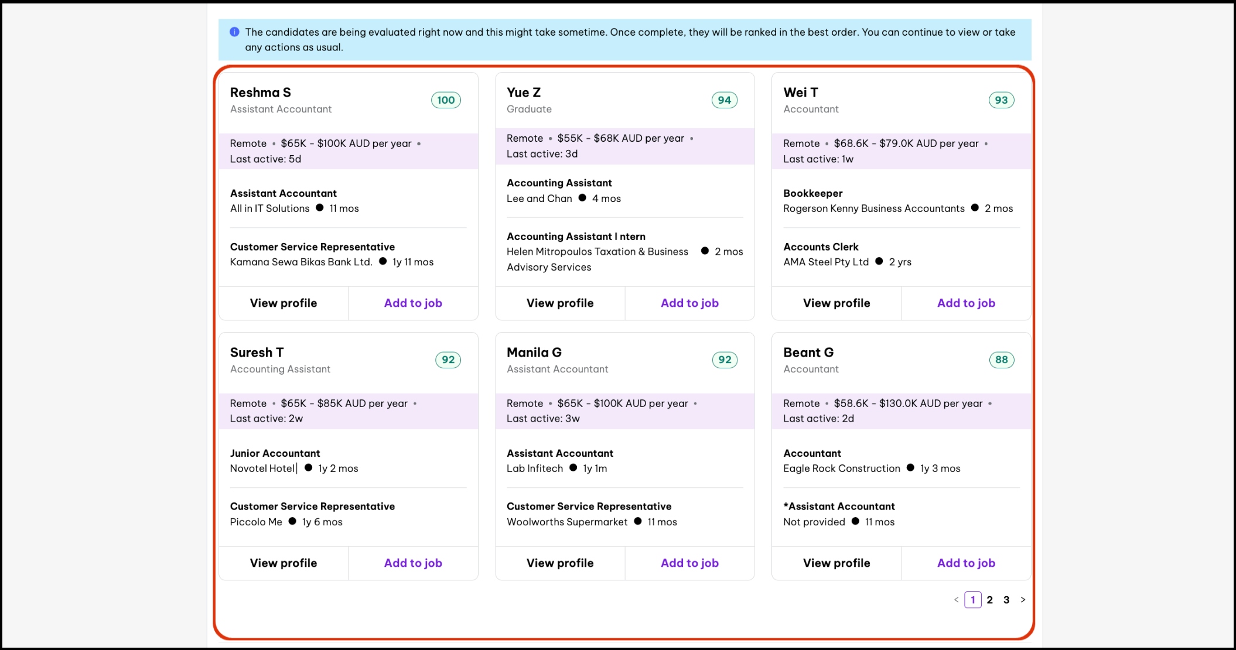Click Suresh T's score badge 92

[448, 360]
